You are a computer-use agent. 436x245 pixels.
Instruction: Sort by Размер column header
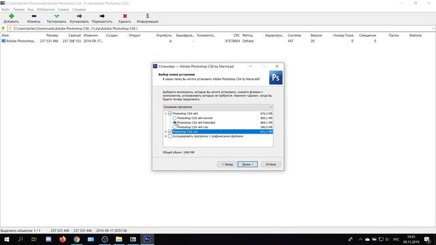click(52, 35)
